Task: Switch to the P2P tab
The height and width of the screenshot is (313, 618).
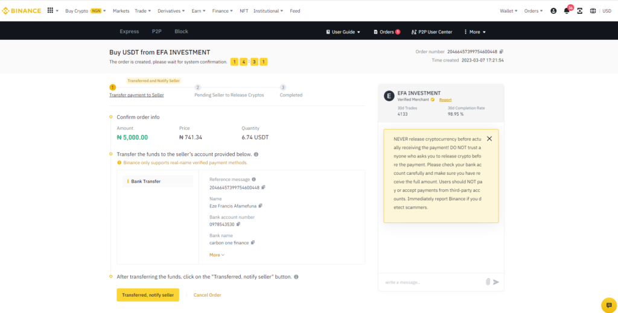Action: pyautogui.click(x=157, y=31)
